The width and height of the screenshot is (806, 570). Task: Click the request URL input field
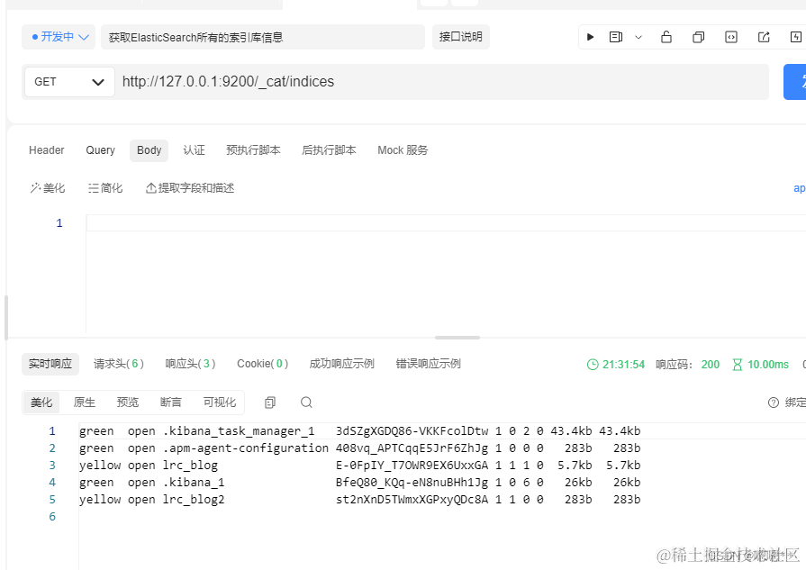[360, 81]
